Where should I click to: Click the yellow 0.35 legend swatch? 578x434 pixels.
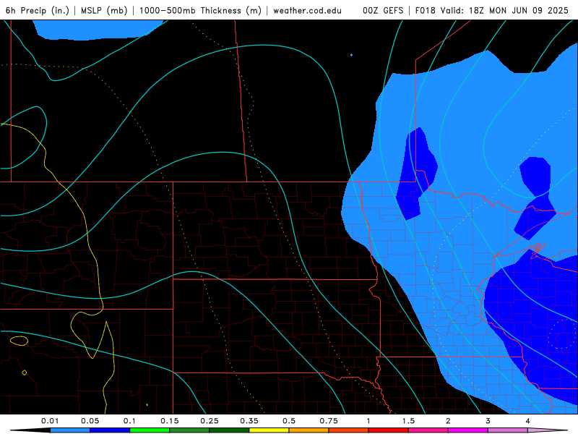coord(269,430)
